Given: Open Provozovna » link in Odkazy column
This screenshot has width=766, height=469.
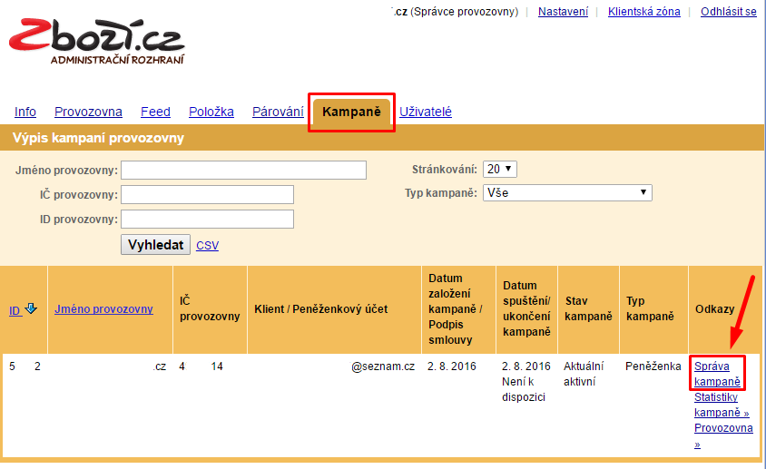Looking at the screenshot, I should point(723,435).
